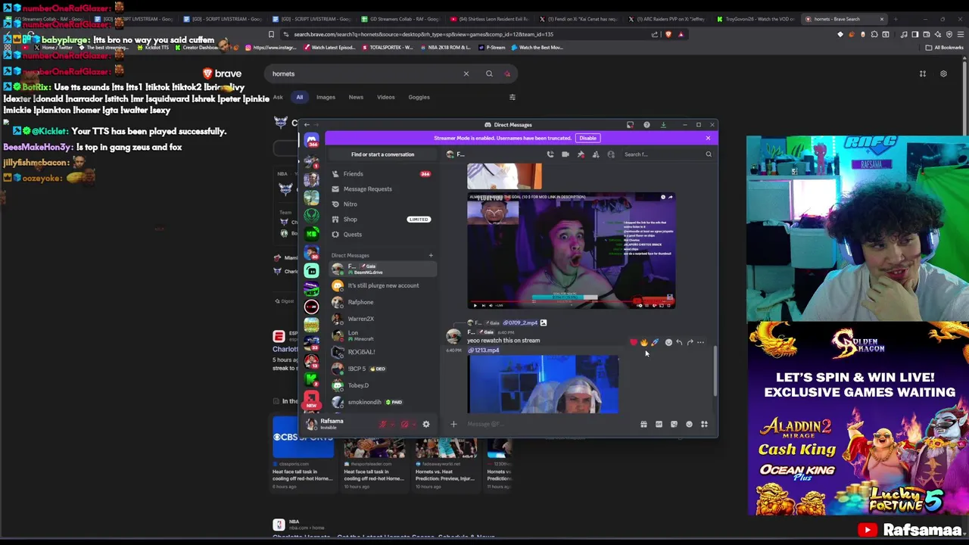
Task: Open the 0709_2.mp4 reply reference
Action: pos(519,323)
